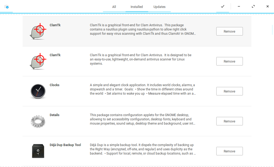The height and width of the screenshot is (167, 274).
Task: Remove the lightweight ClamTk antivirus scanner
Action: click(x=229, y=61)
